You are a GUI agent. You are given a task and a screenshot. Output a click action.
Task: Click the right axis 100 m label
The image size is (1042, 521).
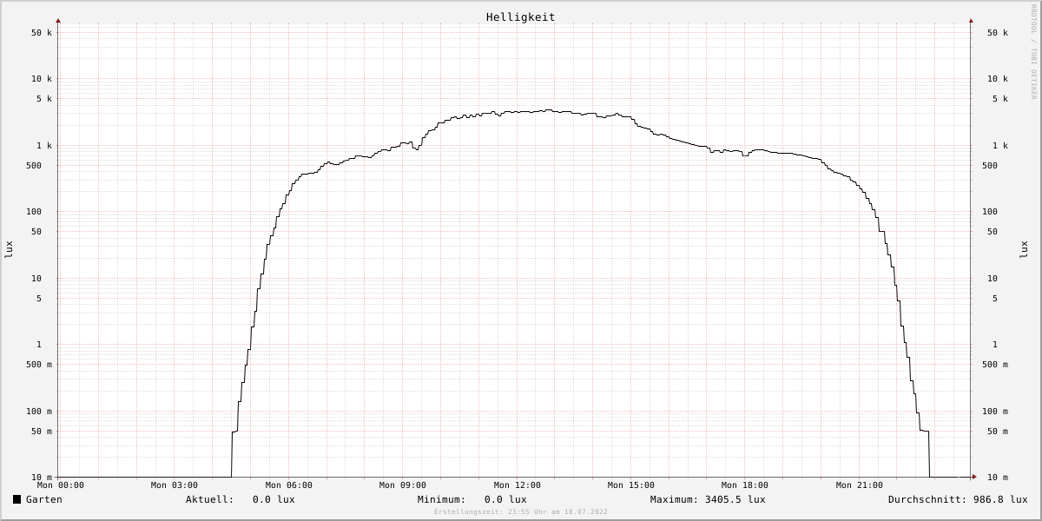click(995, 412)
